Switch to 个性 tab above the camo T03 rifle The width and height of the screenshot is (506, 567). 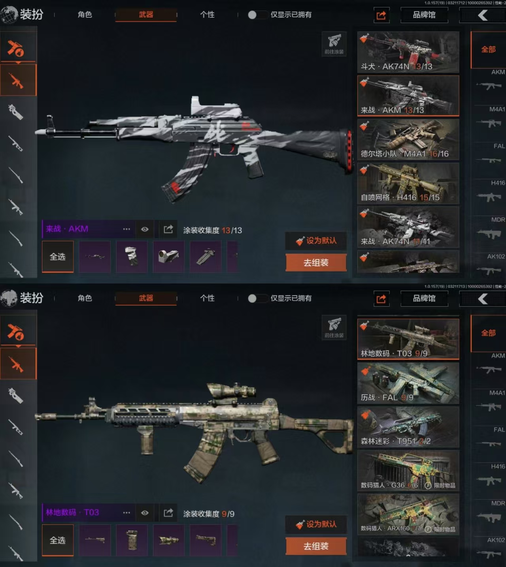pyautogui.click(x=207, y=298)
